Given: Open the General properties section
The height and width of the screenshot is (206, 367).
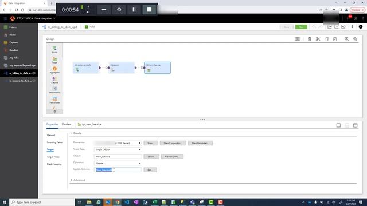Looking at the screenshot, I should click(51, 135).
